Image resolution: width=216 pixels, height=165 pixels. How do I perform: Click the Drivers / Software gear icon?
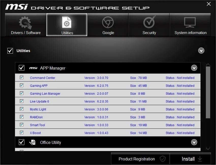tap(25, 23)
